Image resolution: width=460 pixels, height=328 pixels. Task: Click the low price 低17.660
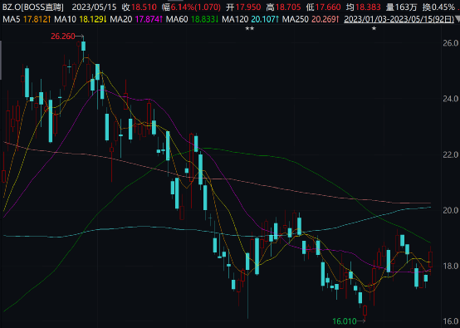click(x=323, y=7)
